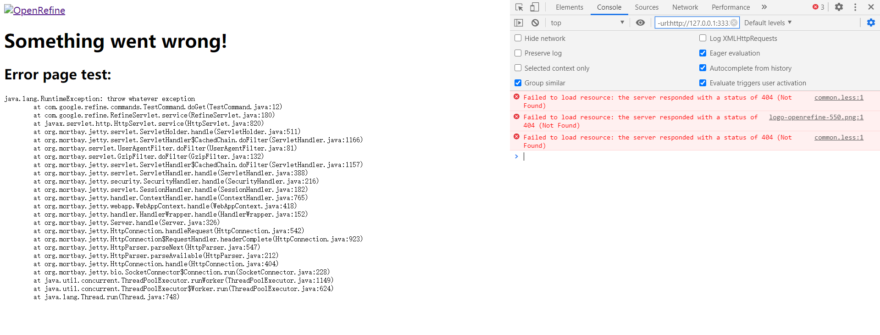Viewport: 880px width, 335px height.
Task: Click the RefineServlet.service stack trace line
Action: pos(154,115)
